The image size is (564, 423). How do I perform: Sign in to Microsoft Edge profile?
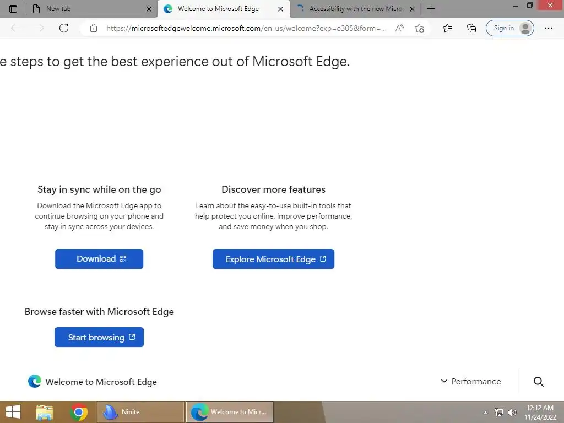point(509,28)
